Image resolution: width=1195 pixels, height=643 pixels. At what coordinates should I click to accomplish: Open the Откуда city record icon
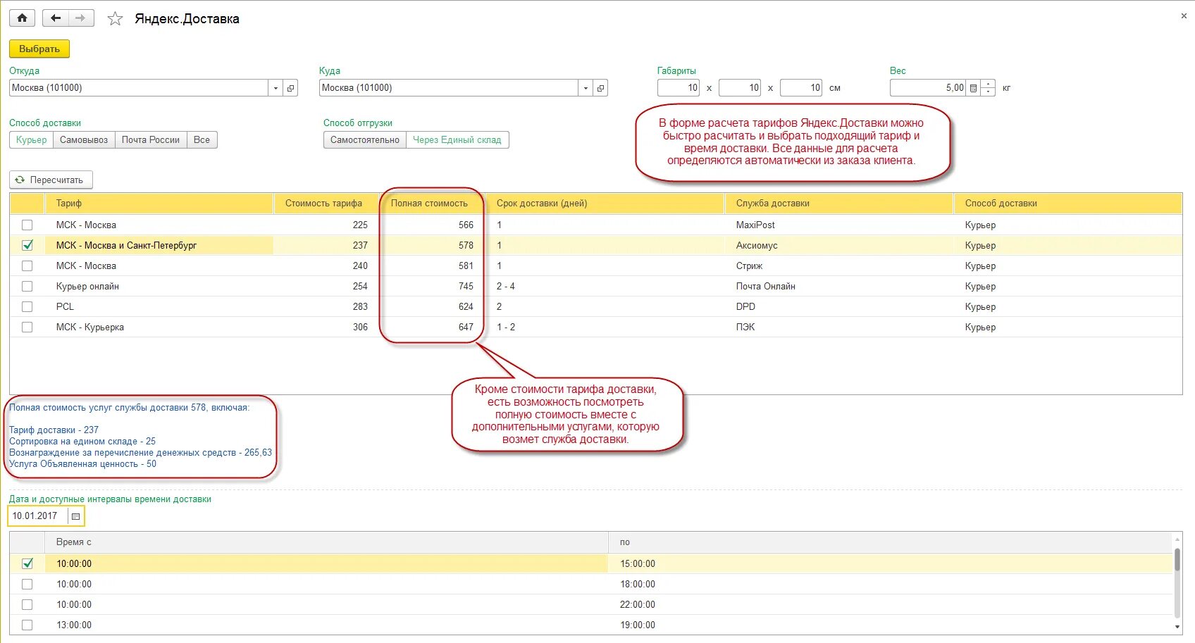[290, 88]
